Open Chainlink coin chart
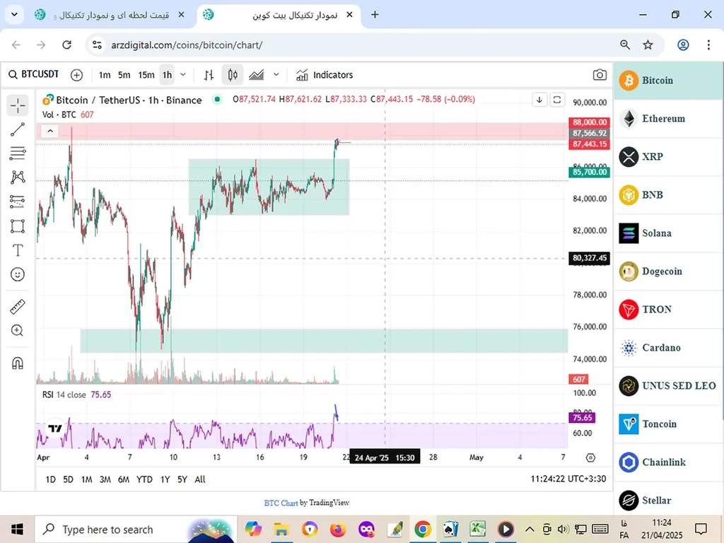The image size is (724, 543). coord(668,462)
